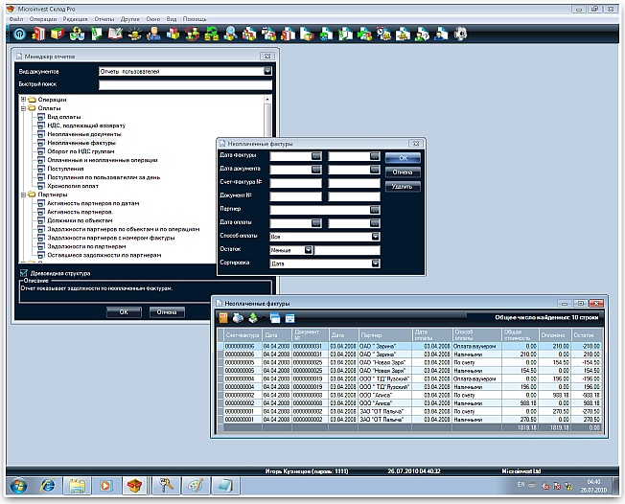
Task: Open first Дата фактуры date picker button
Action: pyautogui.click(x=316, y=156)
